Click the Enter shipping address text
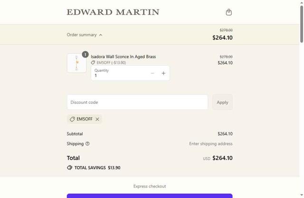The height and width of the screenshot is (198, 304). coord(210,144)
